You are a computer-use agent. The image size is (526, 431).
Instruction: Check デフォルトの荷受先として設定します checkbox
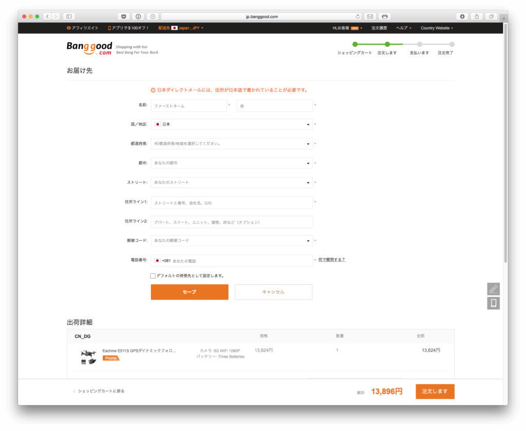pyautogui.click(x=153, y=276)
